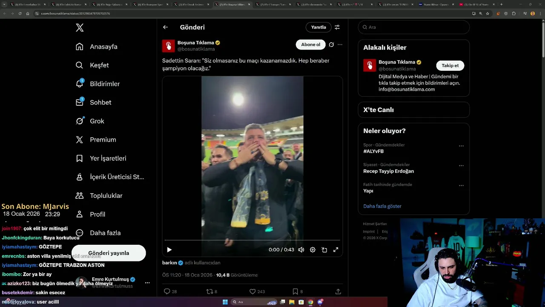Open the Yapı trending topic
This screenshot has width=545, height=307.
368,191
